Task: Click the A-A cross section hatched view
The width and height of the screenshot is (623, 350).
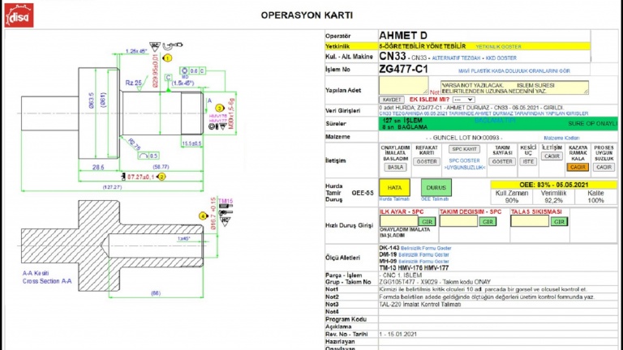Action: tap(113, 246)
